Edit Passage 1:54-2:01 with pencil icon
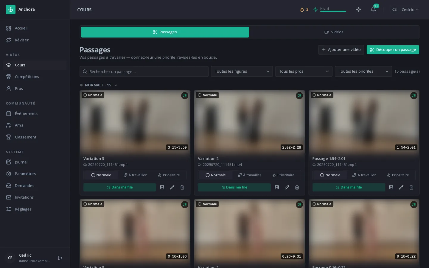Image resolution: width=429 pixels, height=268 pixels. click(401, 187)
